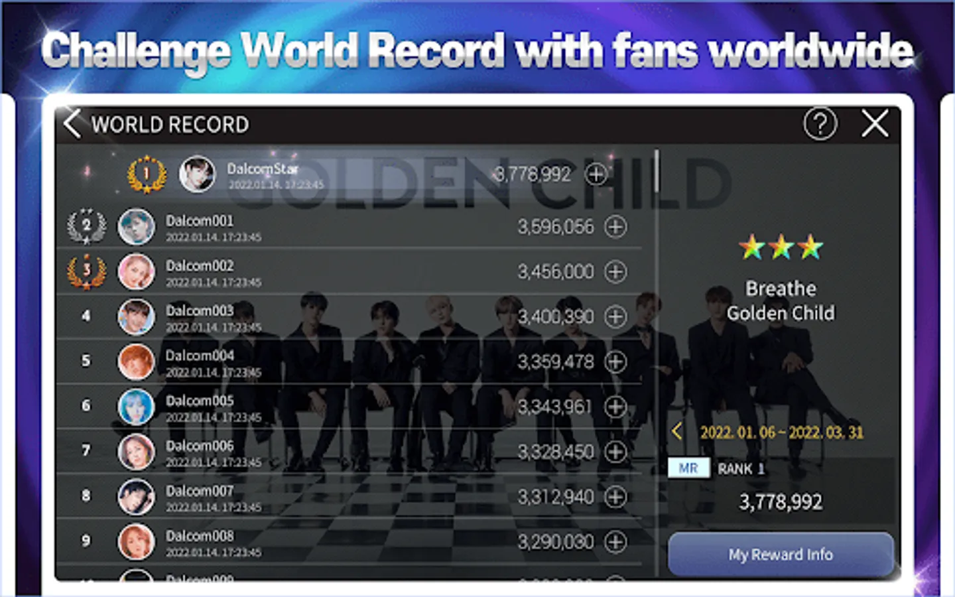Click the WORLD RECORD title text
Screen dimensions: 955x597
pyautogui.click(x=170, y=124)
